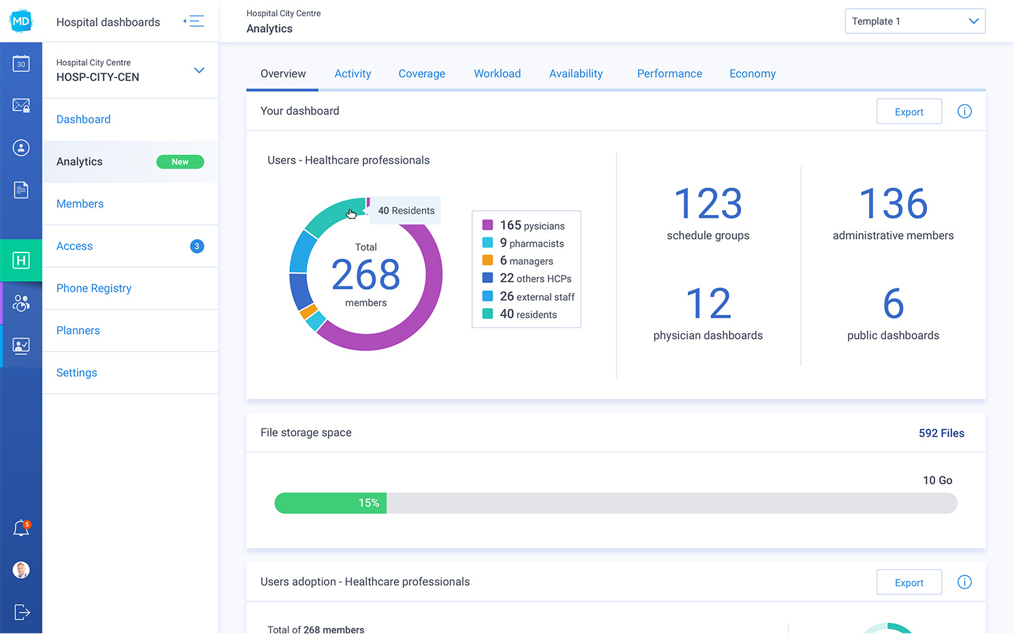Switch to the Performance tab

coord(669,73)
